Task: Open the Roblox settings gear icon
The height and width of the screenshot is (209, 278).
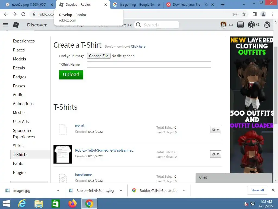Action: tap(267, 25)
